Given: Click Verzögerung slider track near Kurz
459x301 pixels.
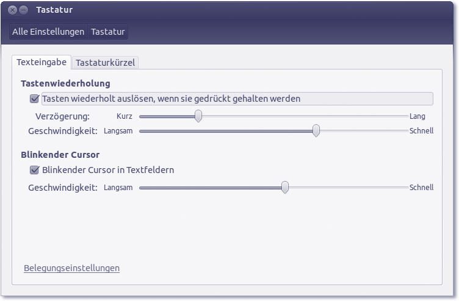Looking at the screenshot, I should point(150,116).
